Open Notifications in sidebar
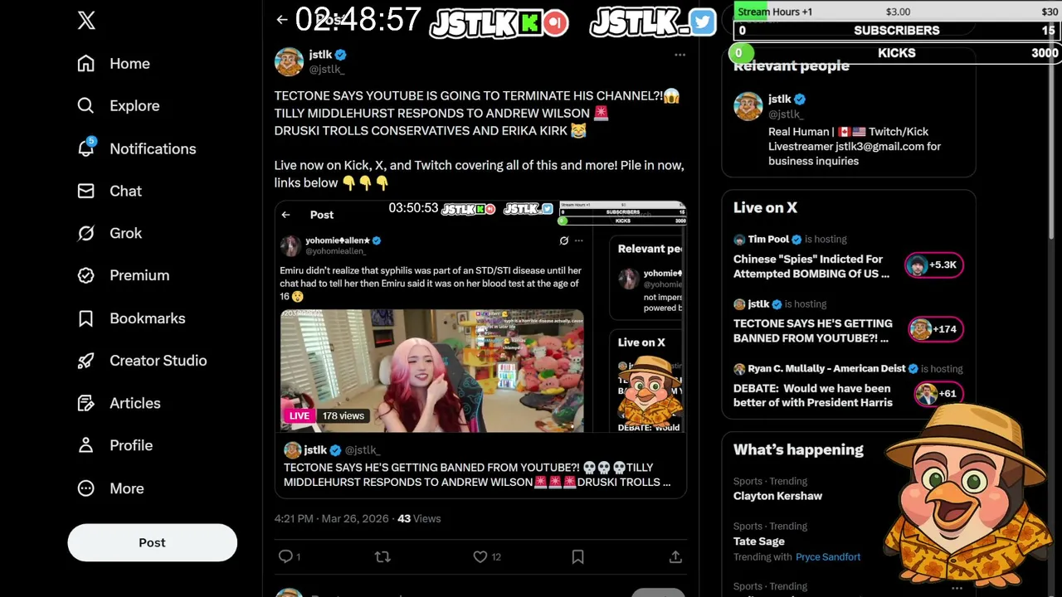The width and height of the screenshot is (1062, 597). pos(136,148)
